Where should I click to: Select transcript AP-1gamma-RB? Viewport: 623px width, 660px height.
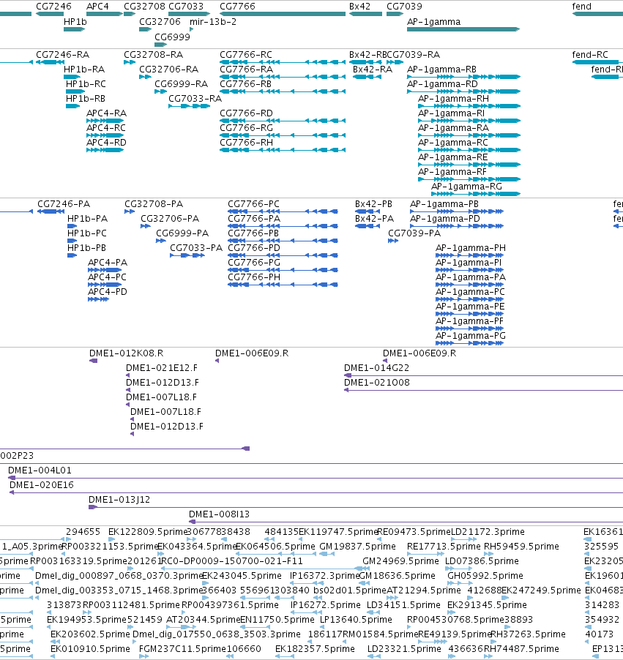pyautogui.click(x=441, y=70)
